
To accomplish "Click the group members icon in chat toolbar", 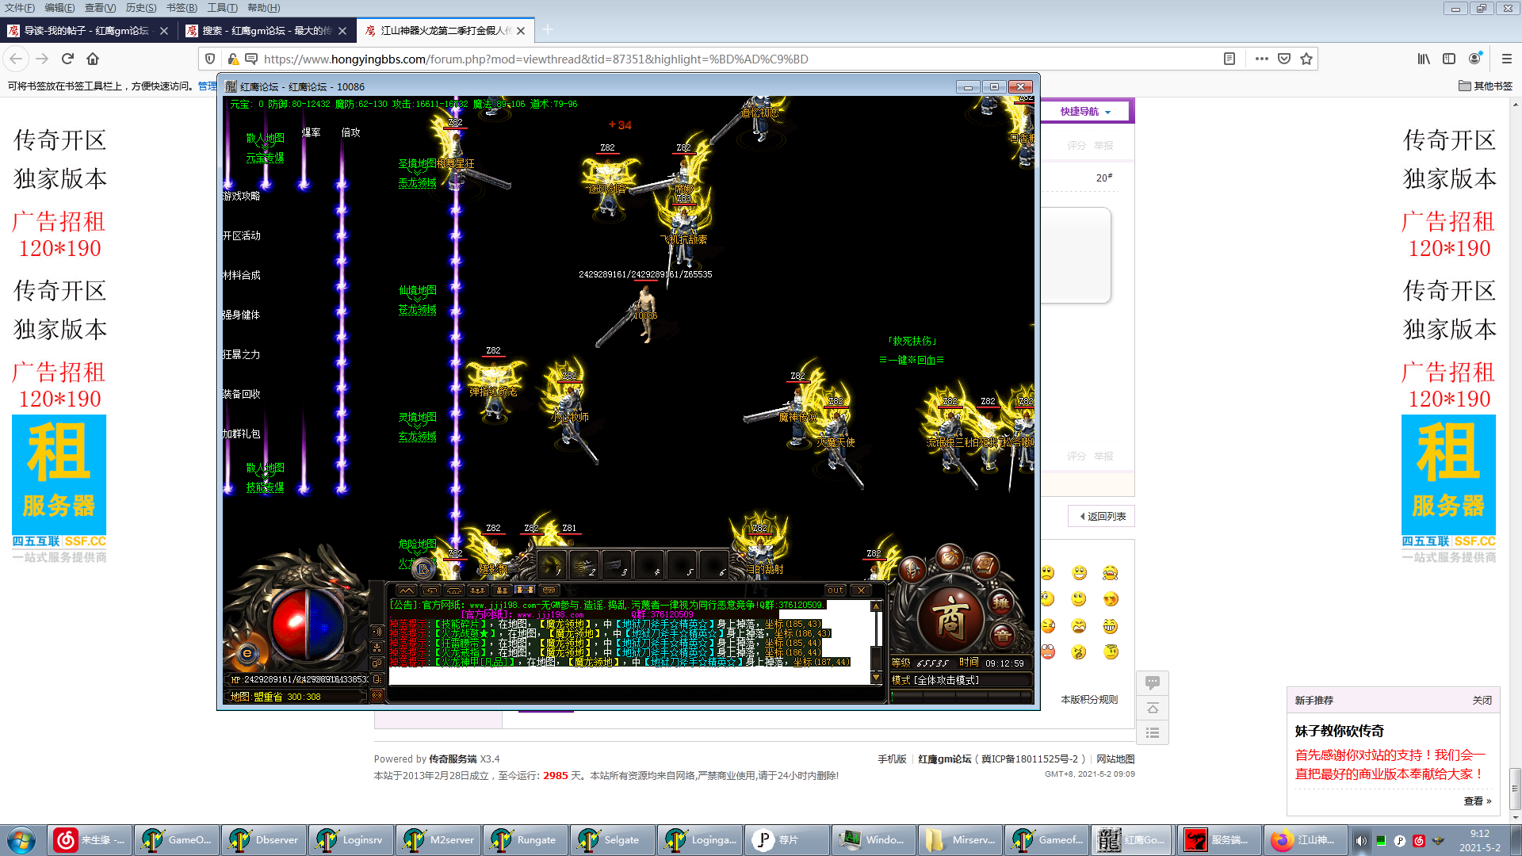I will point(478,590).
